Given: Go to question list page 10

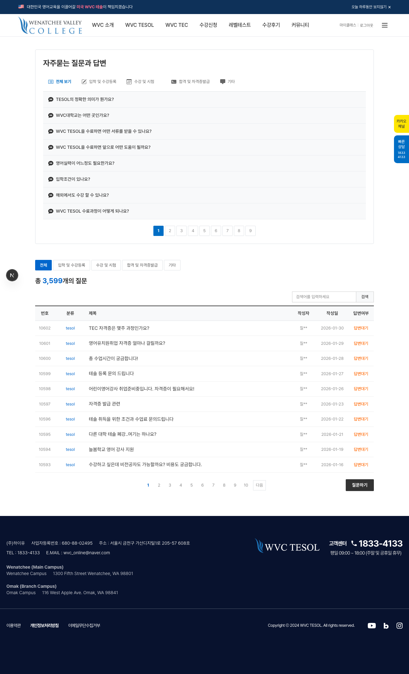Looking at the screenshot, I should [246, 485].
